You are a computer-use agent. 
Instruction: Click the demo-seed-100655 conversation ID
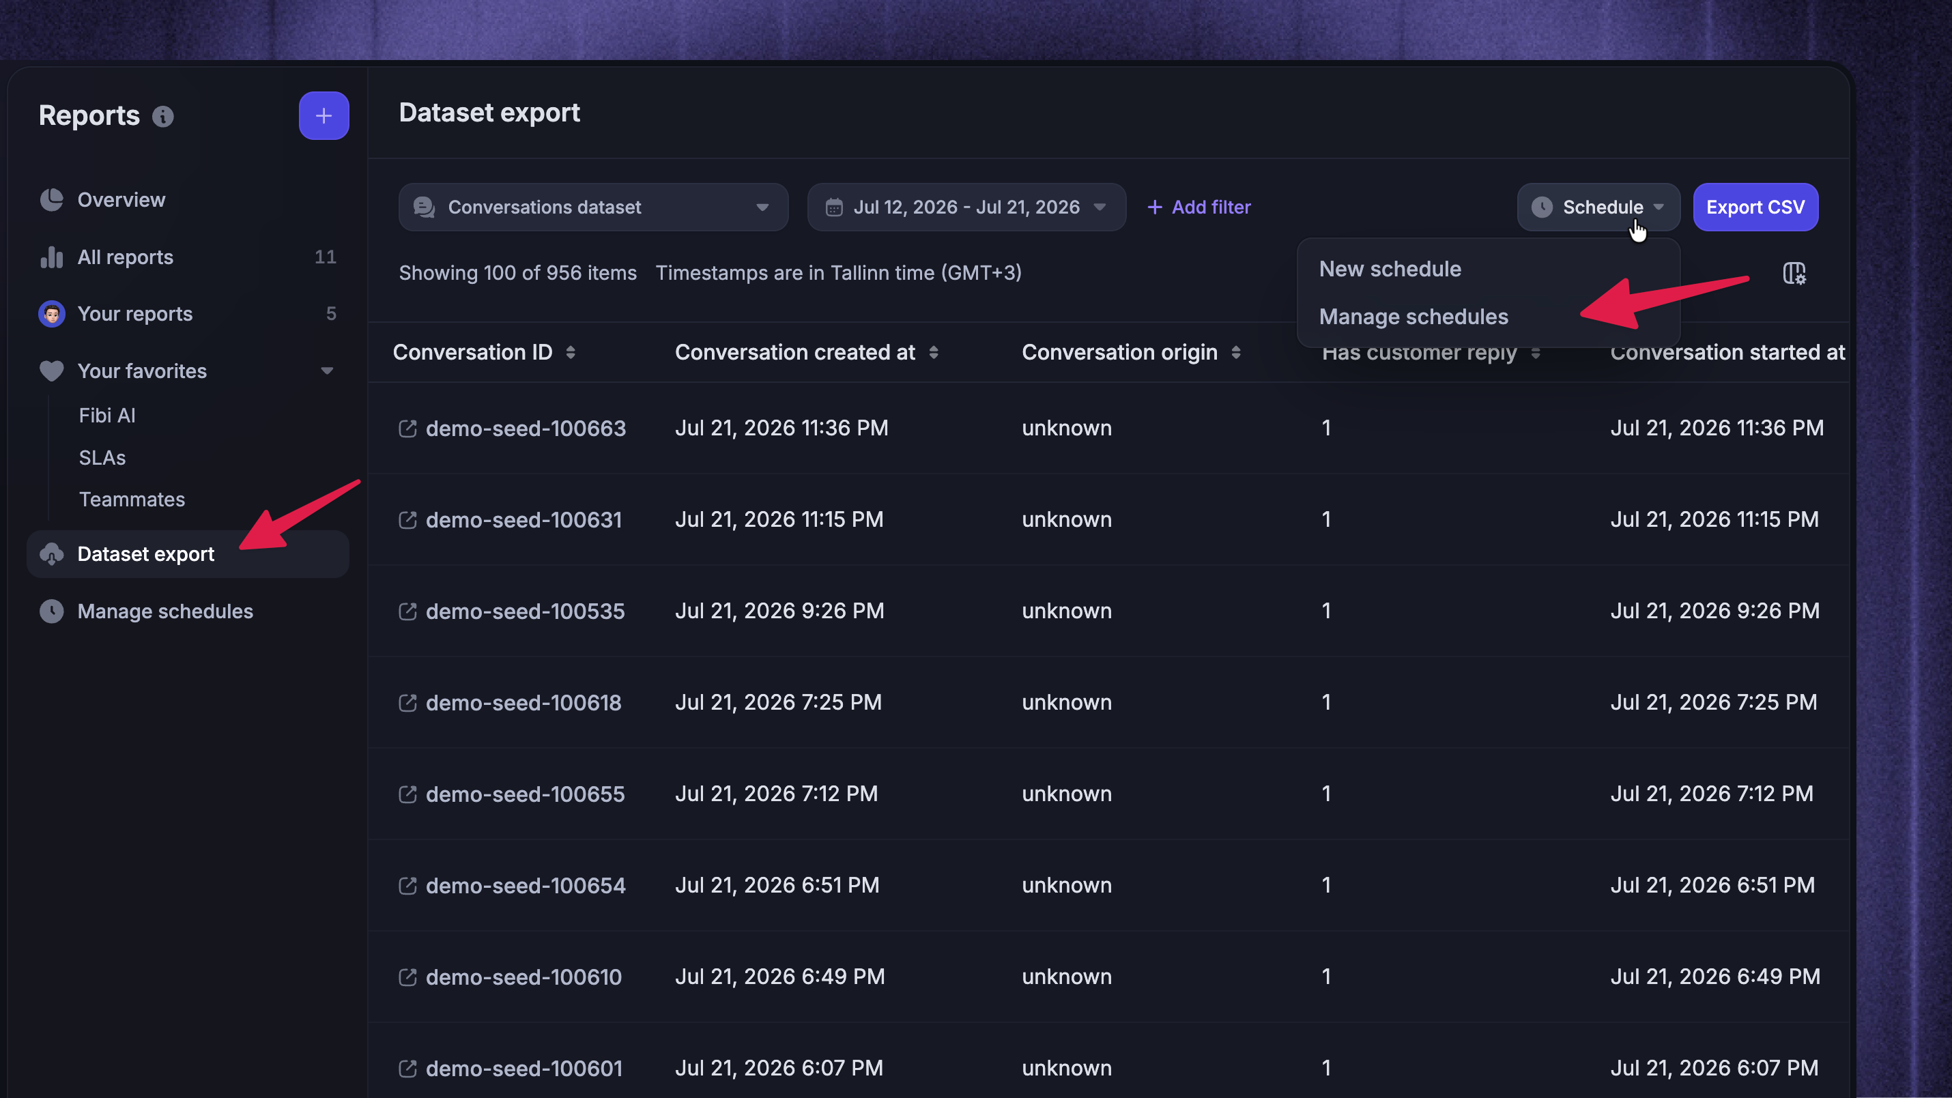tap(525, 794)
